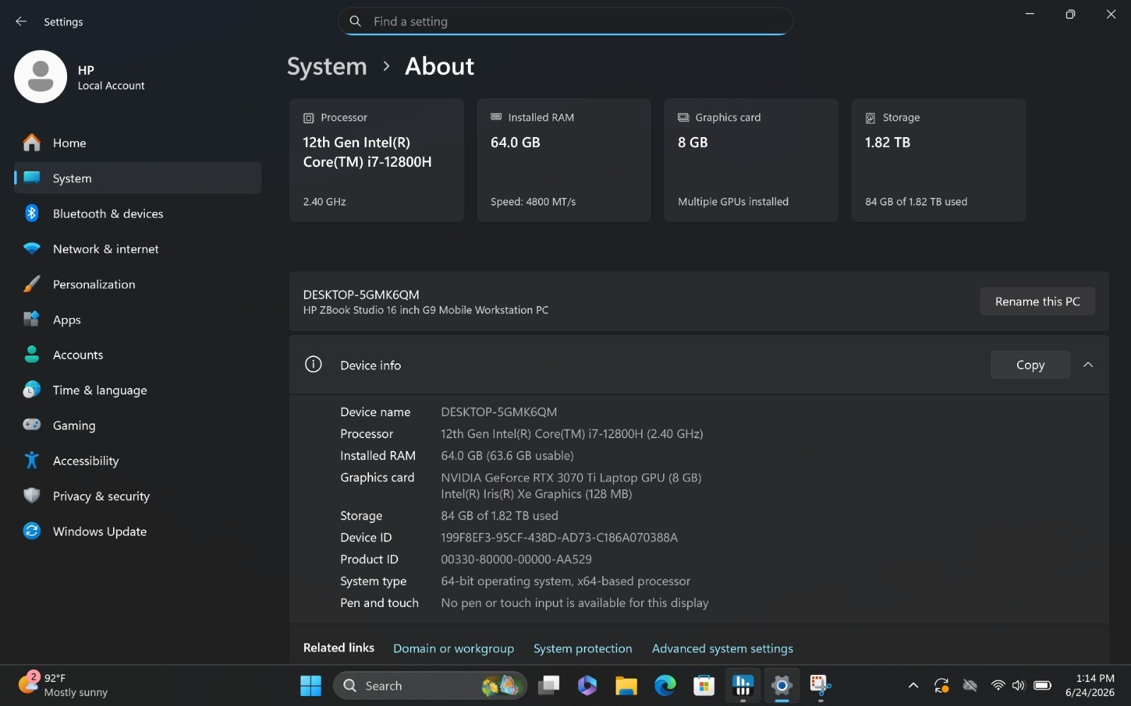This screenshot has height=706, width=1131.
Task: Open Accessibility settings
Action: [x=138, y=461]
